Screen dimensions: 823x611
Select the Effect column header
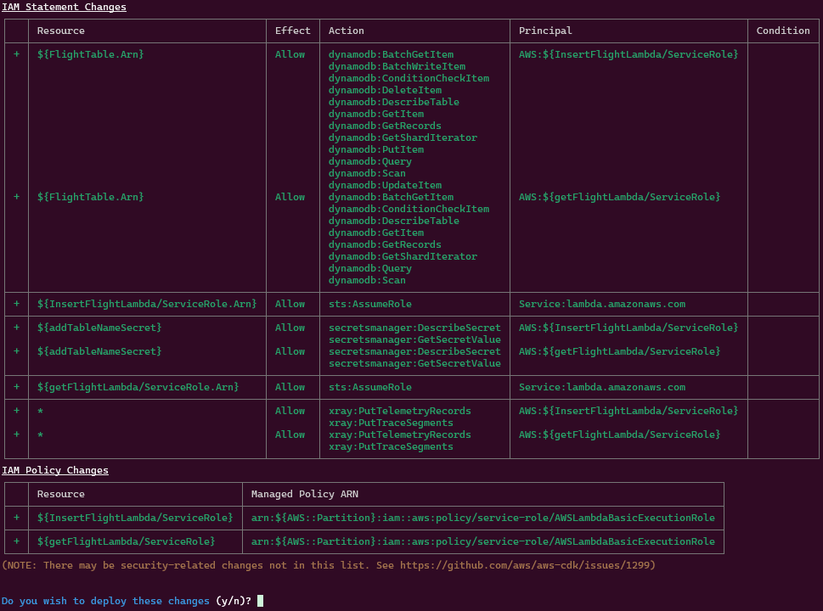click(x=292, y=31)
